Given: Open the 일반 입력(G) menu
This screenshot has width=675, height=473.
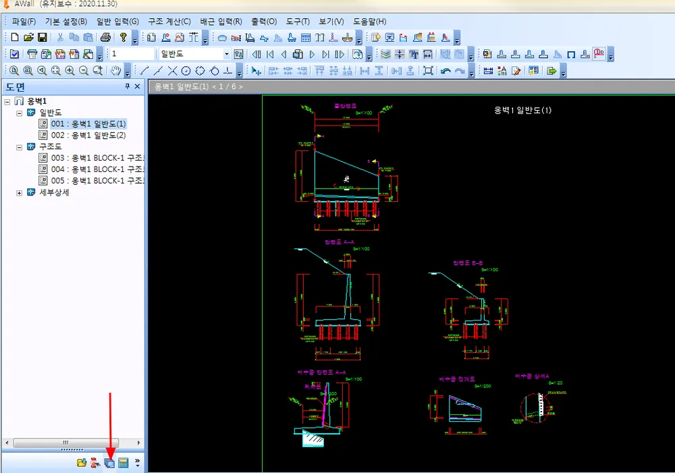Looking at the screenshot, I should click(x=117, y=22).
